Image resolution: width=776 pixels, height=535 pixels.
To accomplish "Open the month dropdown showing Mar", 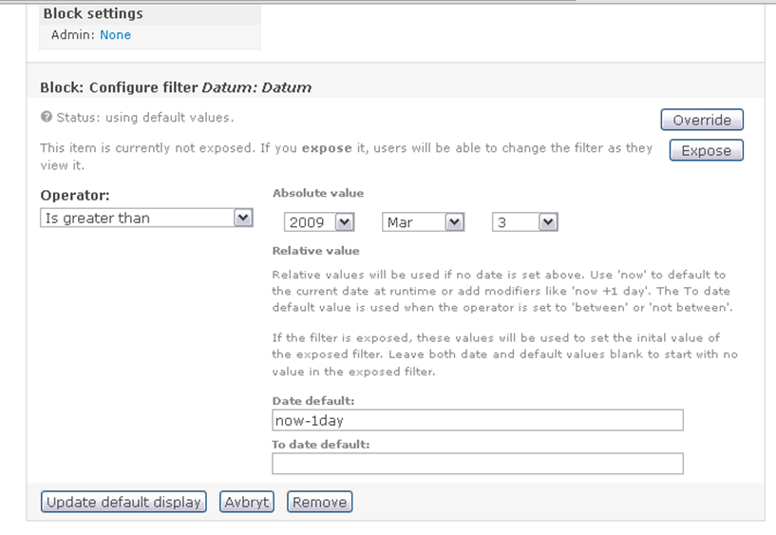I will point(423,222).
